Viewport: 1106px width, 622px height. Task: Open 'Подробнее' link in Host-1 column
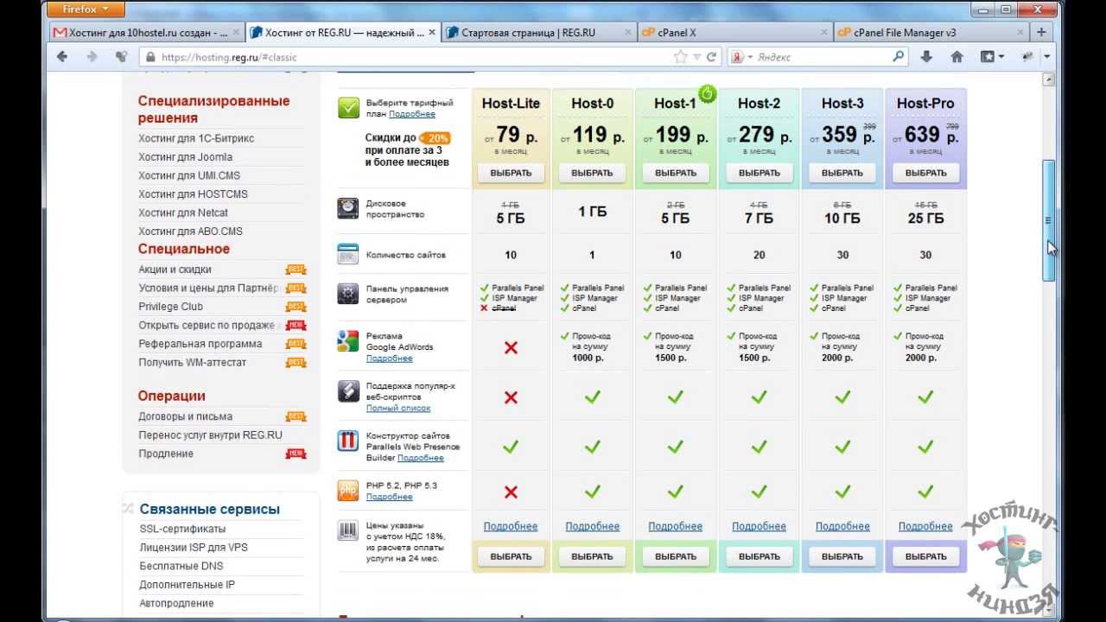pos(676,526)
